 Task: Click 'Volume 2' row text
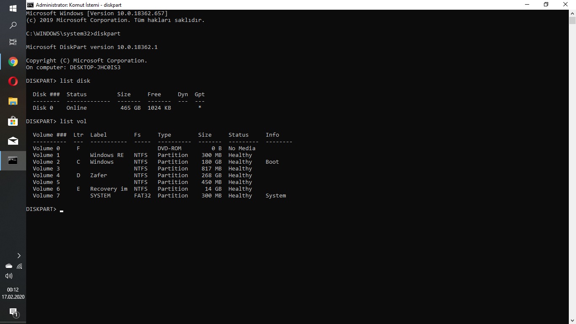click(46, 162)
